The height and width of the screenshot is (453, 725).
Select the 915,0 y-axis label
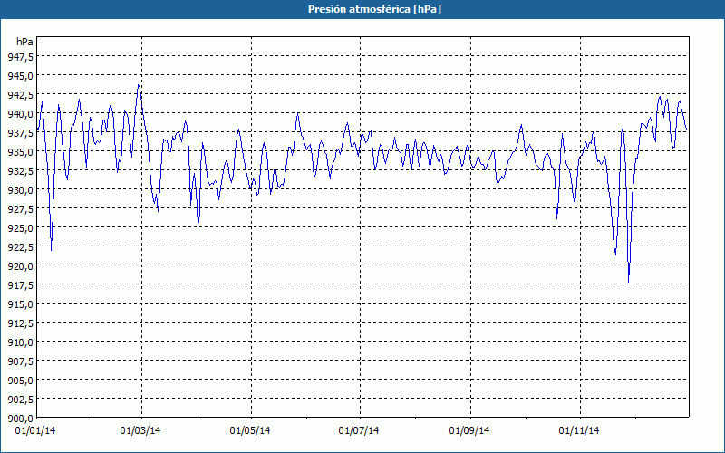click(x=20, y=304)
